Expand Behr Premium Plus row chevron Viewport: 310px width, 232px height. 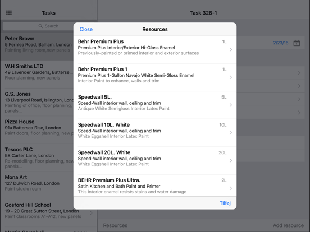point(231,49)
